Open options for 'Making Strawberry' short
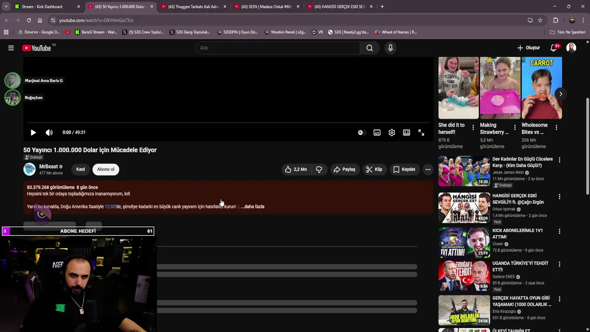 (514, 128)
